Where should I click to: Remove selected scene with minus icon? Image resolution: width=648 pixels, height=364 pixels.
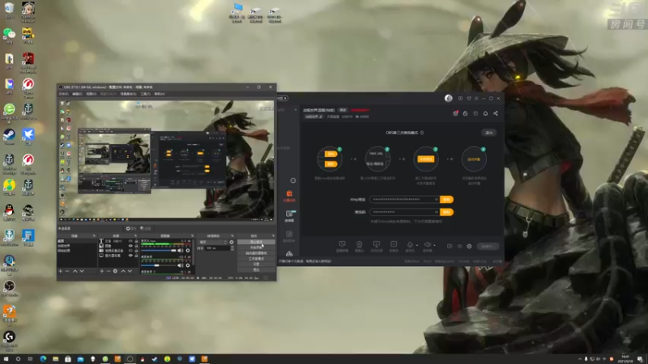pyautogui.click(x=67, y=271)
